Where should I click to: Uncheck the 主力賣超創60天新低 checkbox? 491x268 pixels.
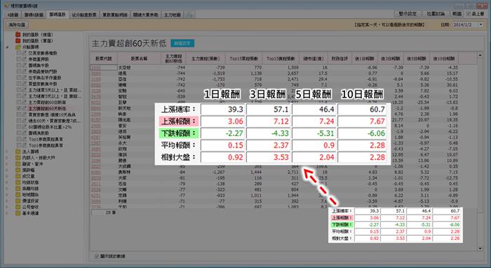tap(19, 108)
